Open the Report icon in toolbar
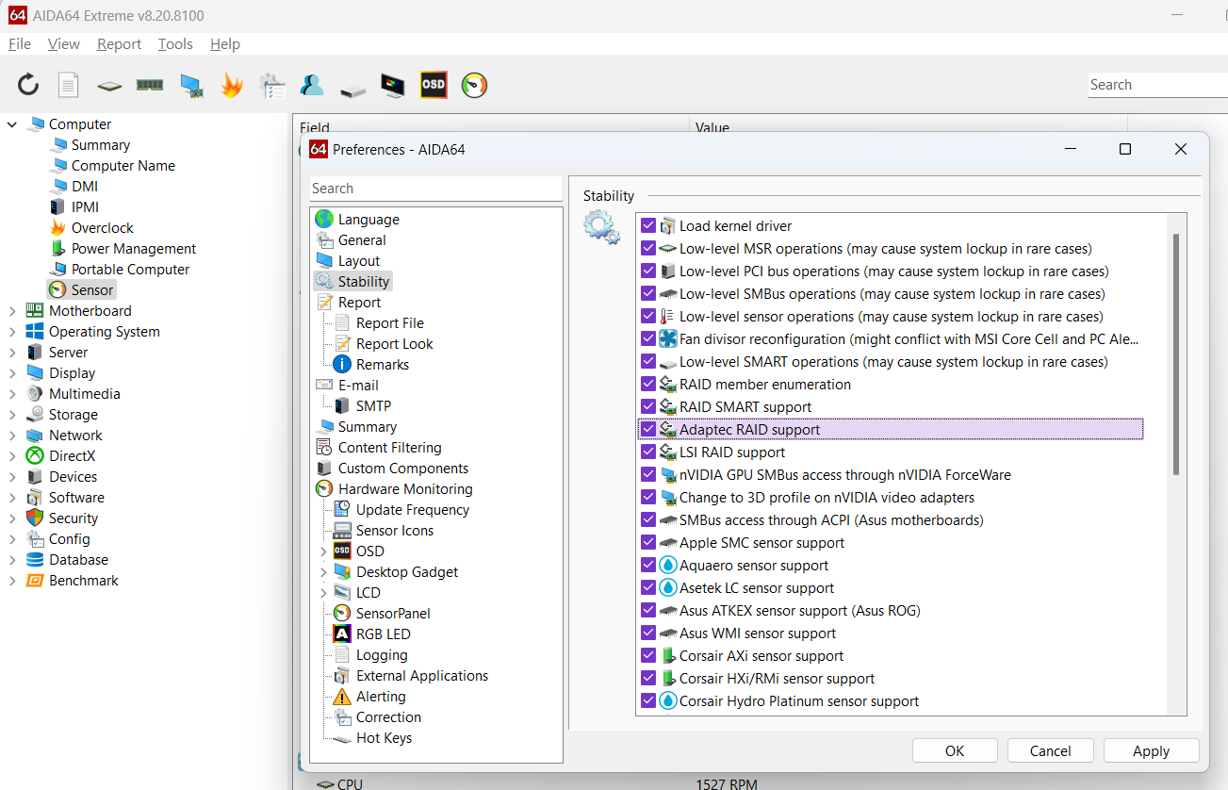The height and width of the screenshot is (790, 1228). (69, 86)
